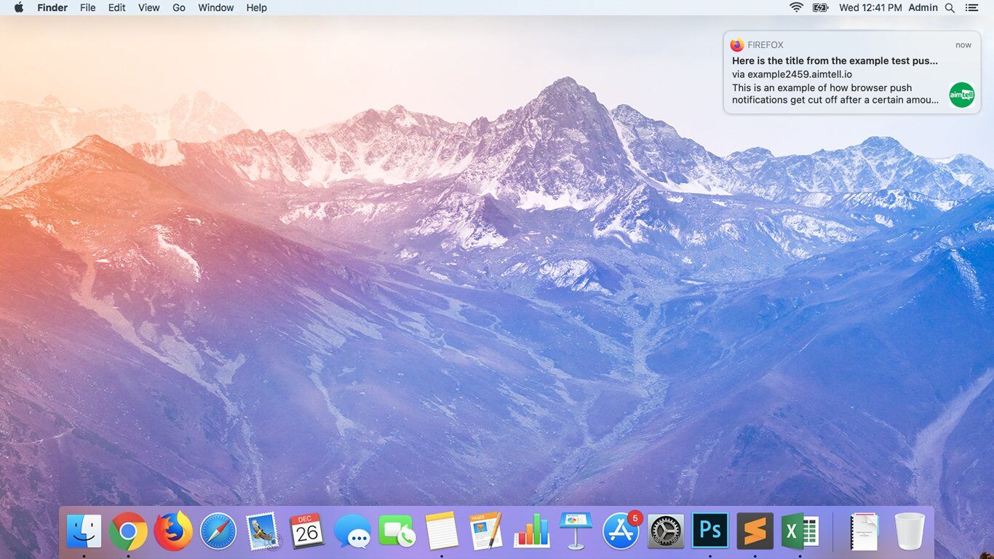994x559 pixels.
Task: Open the Calendar app showing Dec 26
Action: click(x=307, y=531)
